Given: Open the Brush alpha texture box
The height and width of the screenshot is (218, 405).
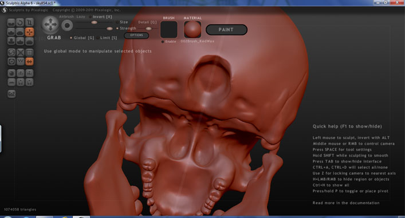Looking at the screenshot, I should coord(168,29).
